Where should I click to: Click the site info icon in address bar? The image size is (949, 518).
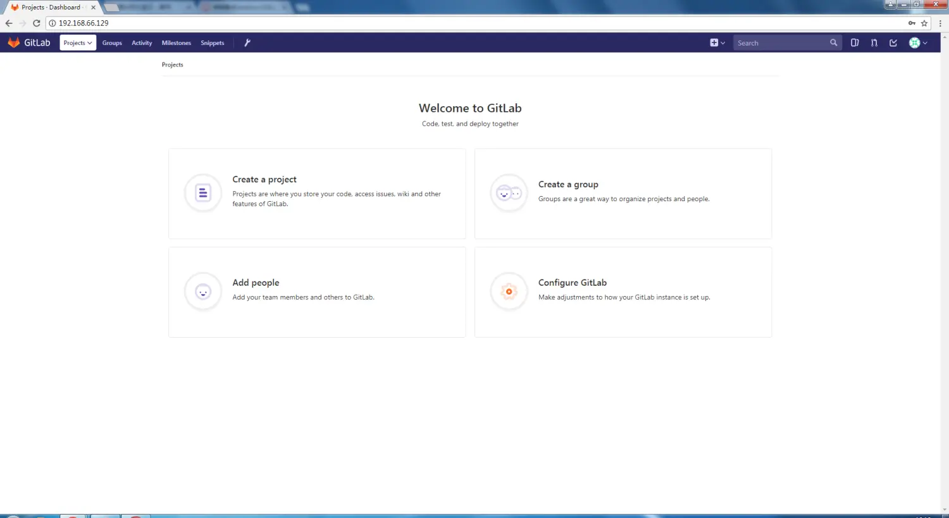[x=53, y=23]
